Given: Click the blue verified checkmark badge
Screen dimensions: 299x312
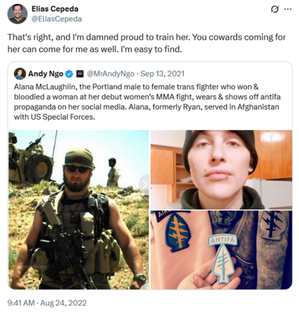Looking at the screenshot, I should [x=70, y=74].
